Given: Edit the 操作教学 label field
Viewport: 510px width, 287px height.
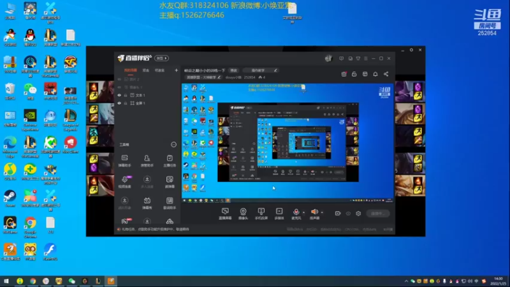Looking at the screenshot, I should pyautogui.click(x=261, y=70).
